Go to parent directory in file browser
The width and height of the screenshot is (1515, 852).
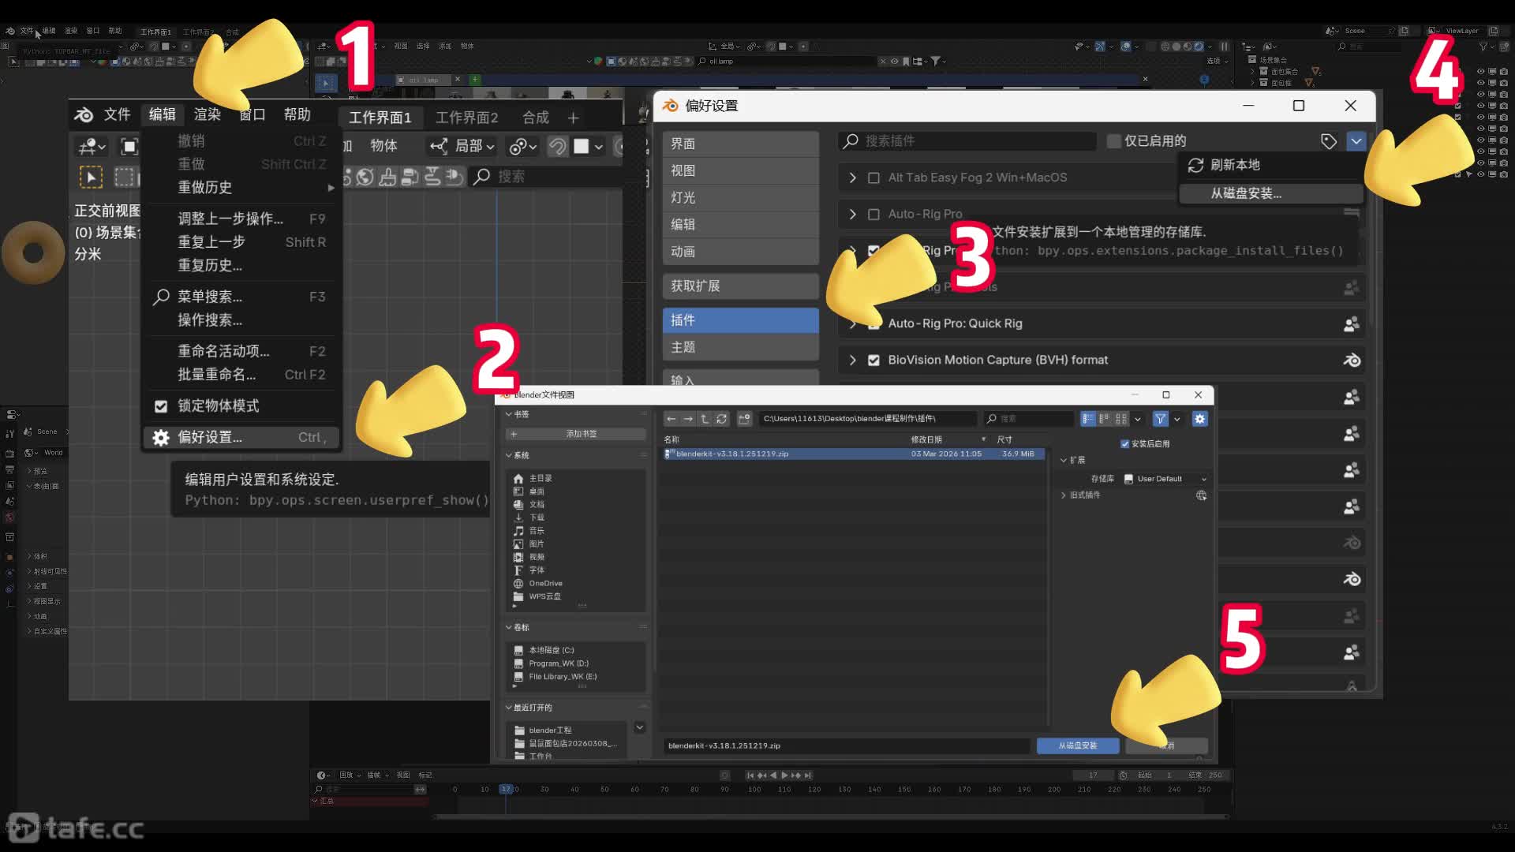705,419
